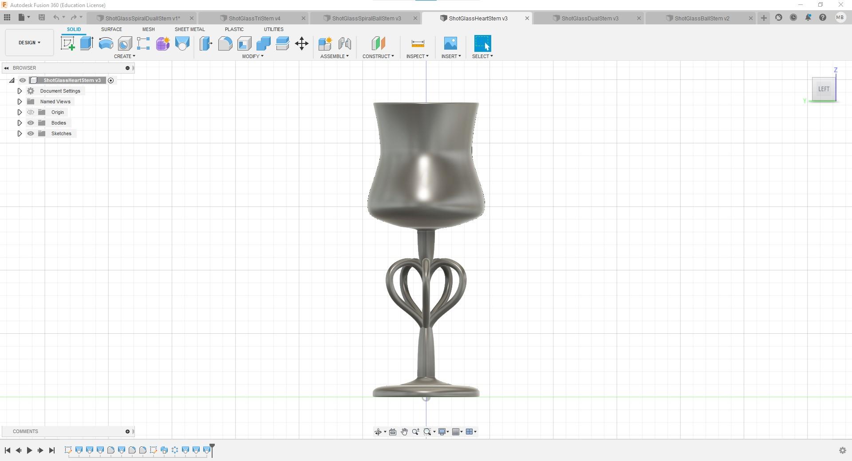Select the New Component tool
The width and height of the screenshot is (852, 461).
coord(325,43)
